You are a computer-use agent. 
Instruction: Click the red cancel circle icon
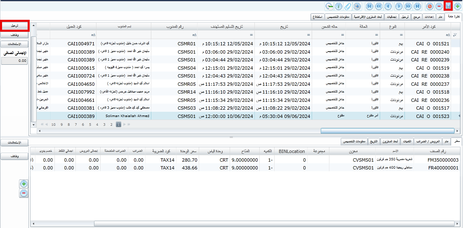click(430, 6)
